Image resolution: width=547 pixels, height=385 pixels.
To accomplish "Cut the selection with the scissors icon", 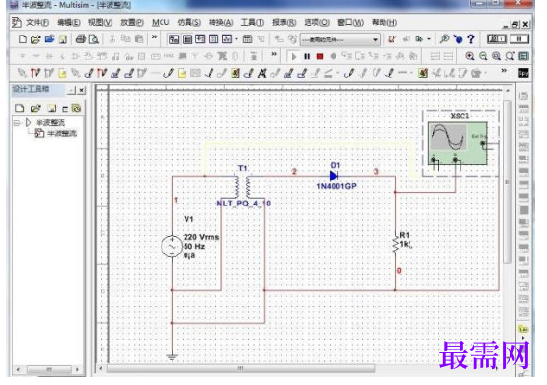I will pyautogui.click(x=112, y=39).
